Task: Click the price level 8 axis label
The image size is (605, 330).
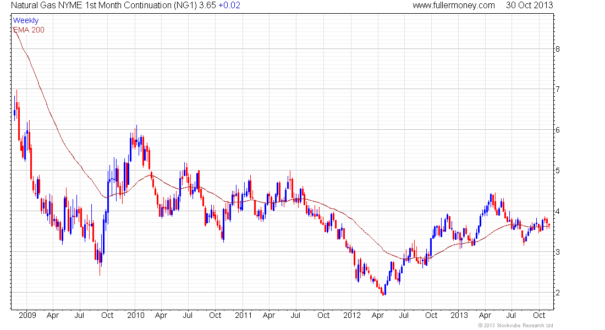Action: pos(557,49)
